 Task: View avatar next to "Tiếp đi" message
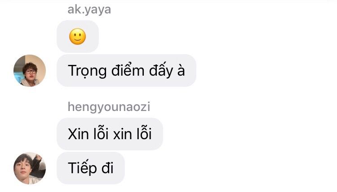coord(30,168)
